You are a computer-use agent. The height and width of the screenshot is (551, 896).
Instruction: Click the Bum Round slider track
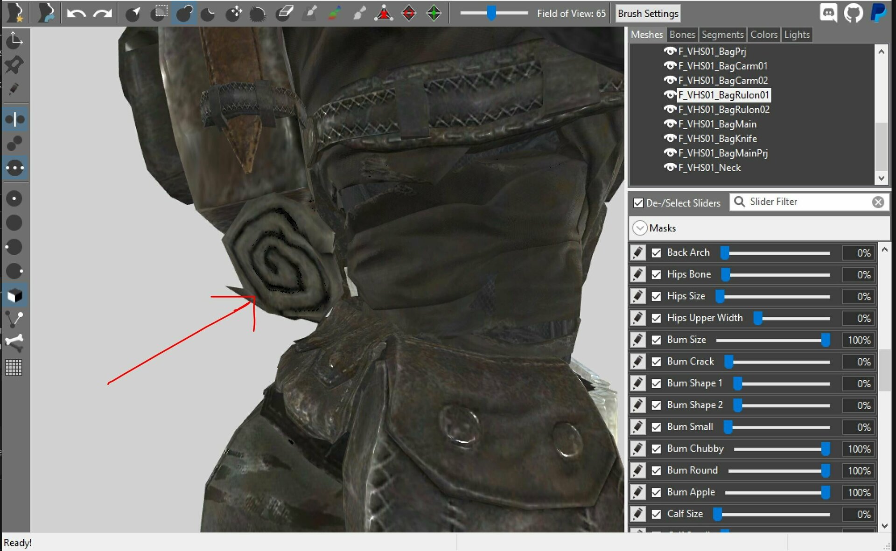(779, 471)
